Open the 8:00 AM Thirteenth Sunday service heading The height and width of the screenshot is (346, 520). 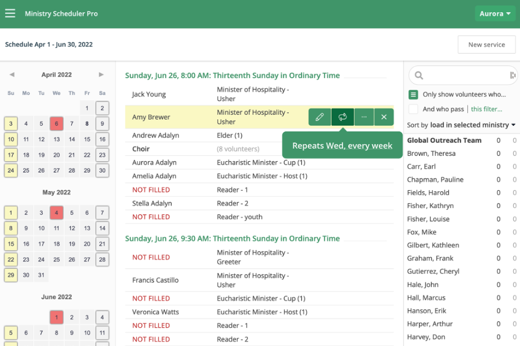(x=232, y=75)
